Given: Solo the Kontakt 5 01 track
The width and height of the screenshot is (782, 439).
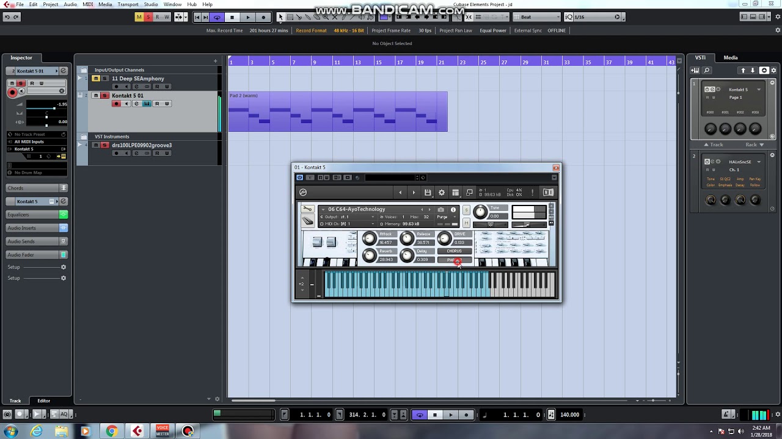Looking at the screenshot, I should coord(104,96).
